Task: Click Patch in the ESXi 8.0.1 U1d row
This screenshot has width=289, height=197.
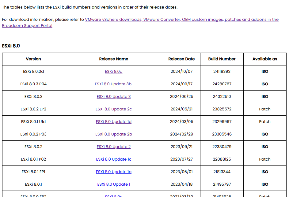Action: 265,121
